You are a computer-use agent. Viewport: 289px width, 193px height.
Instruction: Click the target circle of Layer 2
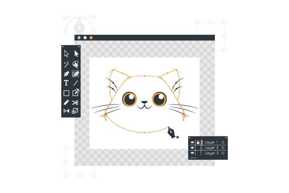pos(223,148)
